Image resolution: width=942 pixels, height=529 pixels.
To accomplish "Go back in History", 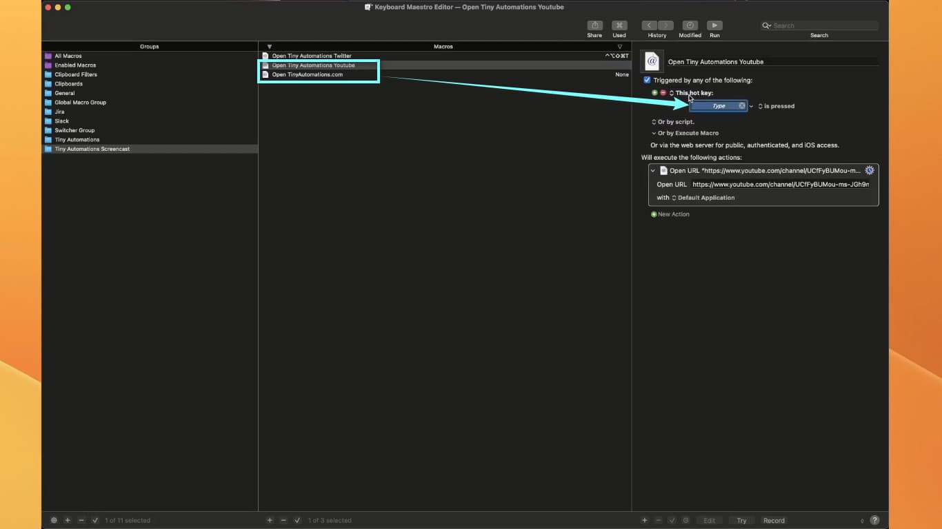I will (649, 25).
